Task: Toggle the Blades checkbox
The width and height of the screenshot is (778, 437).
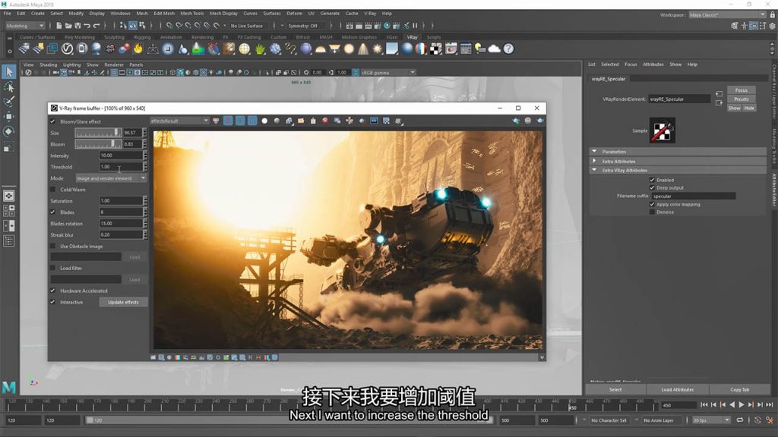Action: click(x=52, y=212)
